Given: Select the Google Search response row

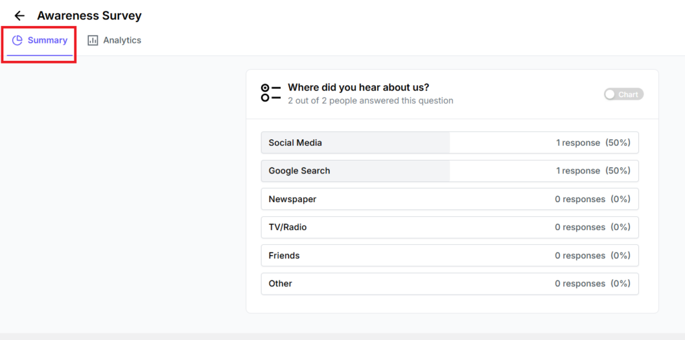Looking at the screenshot, I should (x=450, y=171).
